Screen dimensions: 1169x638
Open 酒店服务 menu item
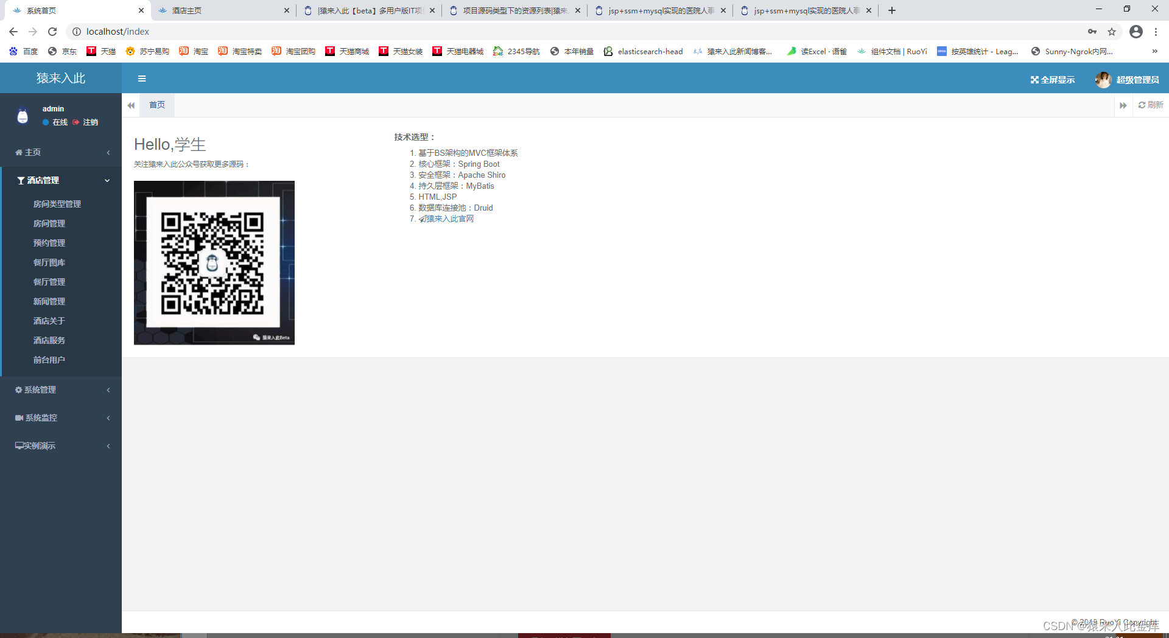point(49,340)
